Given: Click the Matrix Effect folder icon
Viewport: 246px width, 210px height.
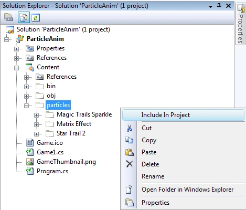Looking at the screenshot, I should [50, 124].
